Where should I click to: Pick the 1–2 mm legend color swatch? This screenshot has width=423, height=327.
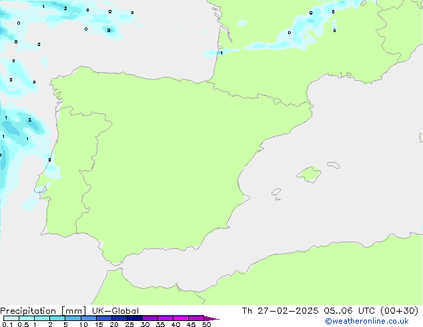[x=42, y=318]
